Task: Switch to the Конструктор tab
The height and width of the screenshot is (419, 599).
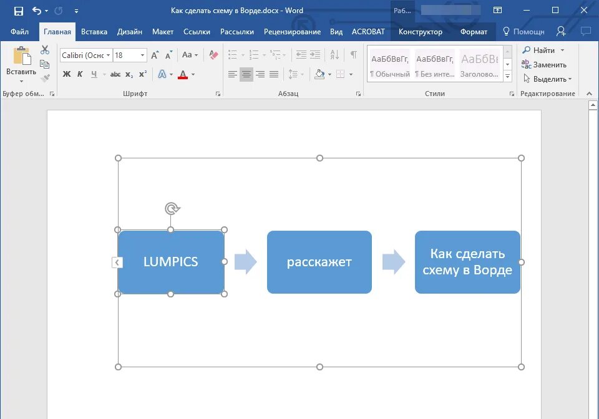Action: 420,32
